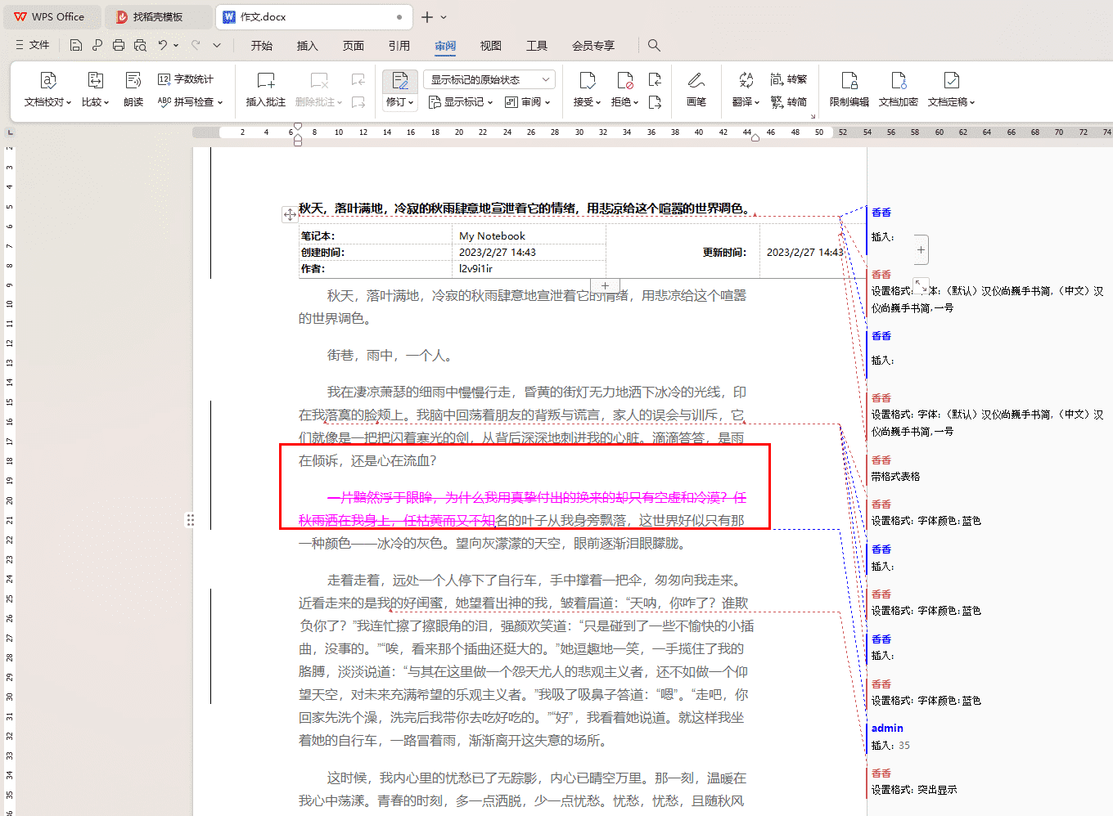
Task: Click the expand arrows icon near comments
Action: [x=921, y=285]
